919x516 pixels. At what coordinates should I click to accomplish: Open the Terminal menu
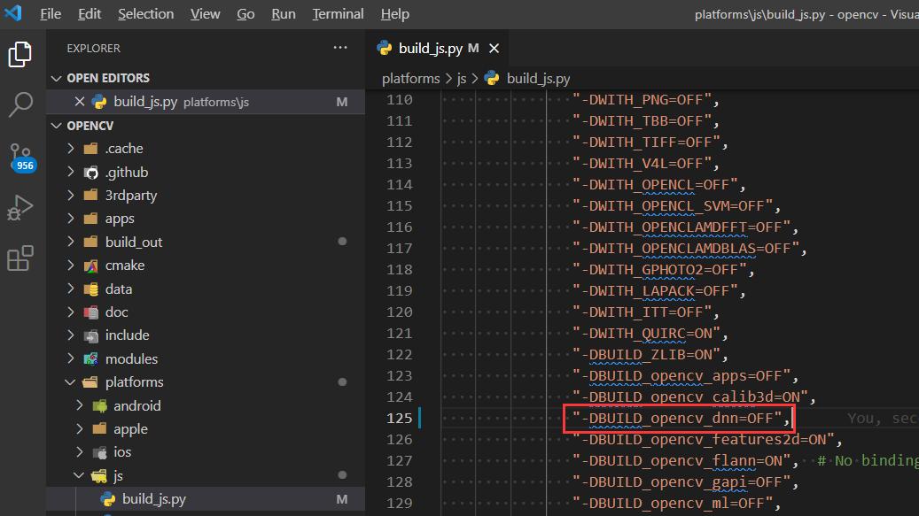point(338,13)
